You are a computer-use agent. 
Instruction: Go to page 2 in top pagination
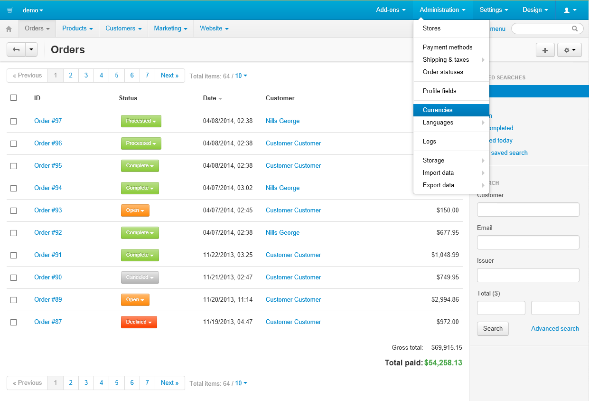(x=71, y=76)
